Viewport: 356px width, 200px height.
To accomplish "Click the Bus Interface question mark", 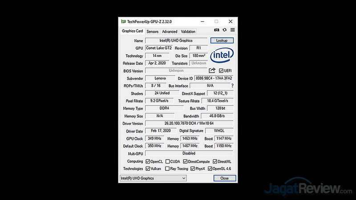I will (232, 86).
